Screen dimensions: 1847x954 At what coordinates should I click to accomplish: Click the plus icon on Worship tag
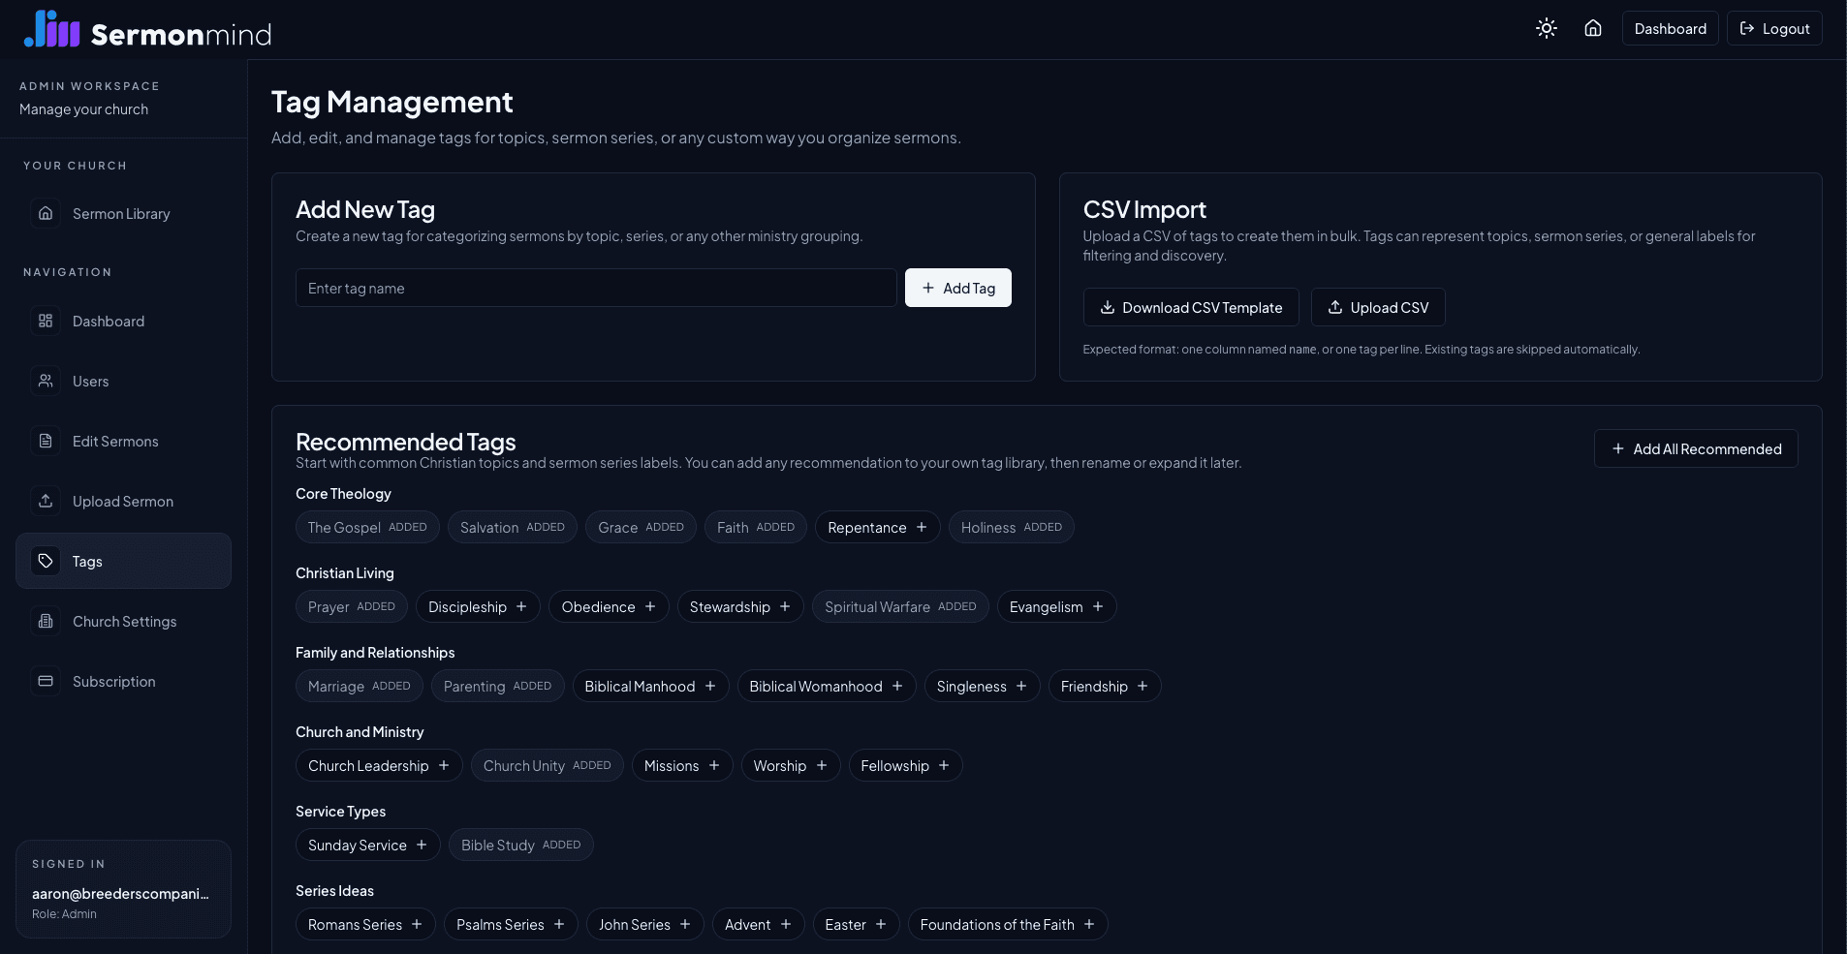pos(822,765)
